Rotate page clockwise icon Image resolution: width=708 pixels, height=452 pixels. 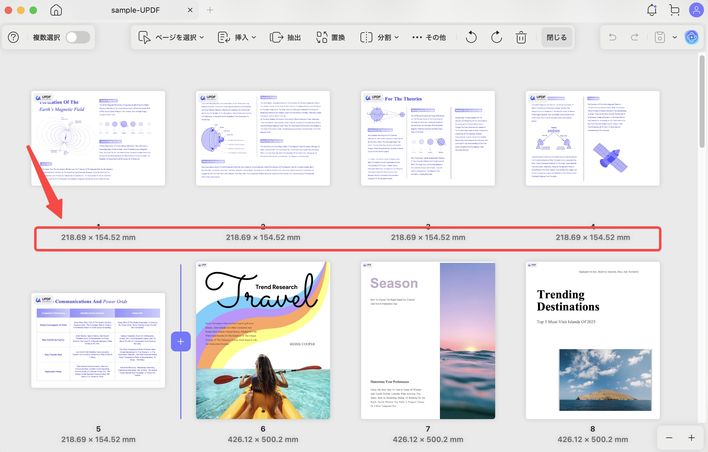pos(496,38)
